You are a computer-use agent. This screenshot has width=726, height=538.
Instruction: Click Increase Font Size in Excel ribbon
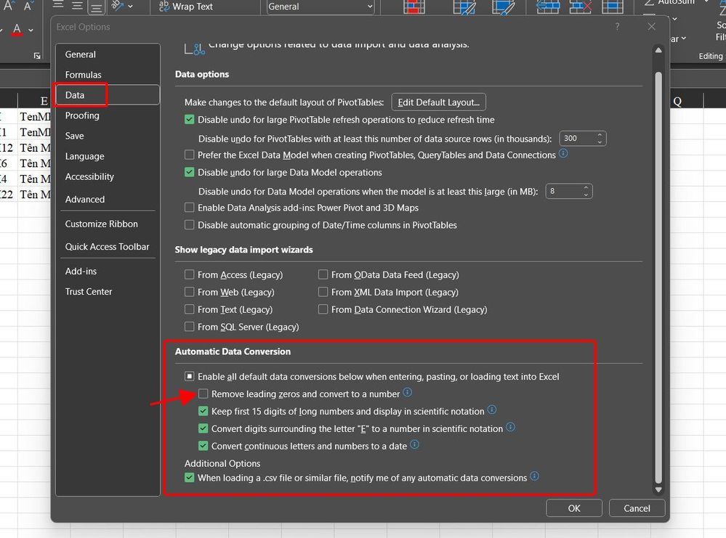click(x=8, y=6)
